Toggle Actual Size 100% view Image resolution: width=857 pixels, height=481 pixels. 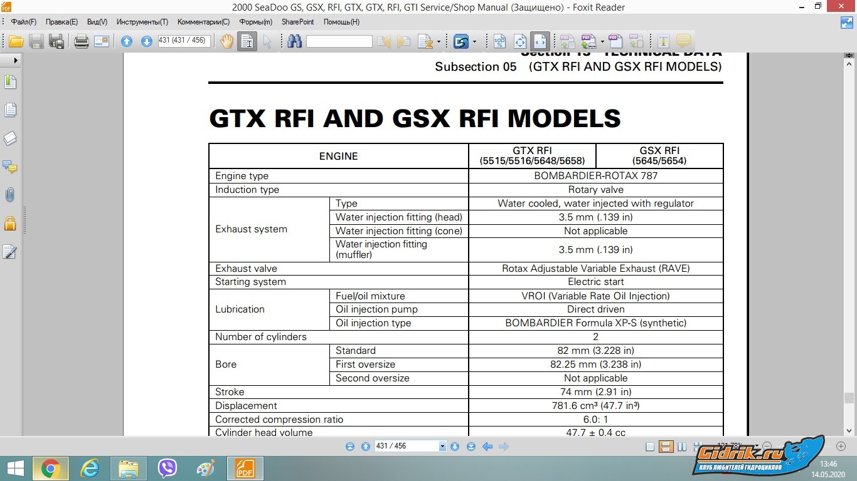pyautogui.click(x=499, y=42)
